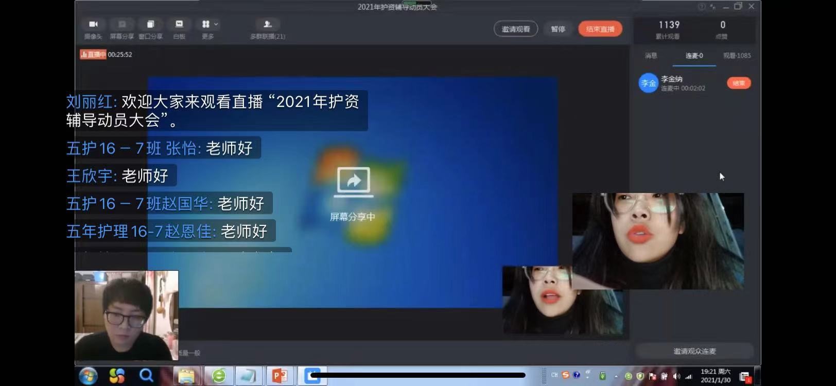836x386 pixels.
Task: Open the folder icon in taskbar
Action: tap(186, 376)
